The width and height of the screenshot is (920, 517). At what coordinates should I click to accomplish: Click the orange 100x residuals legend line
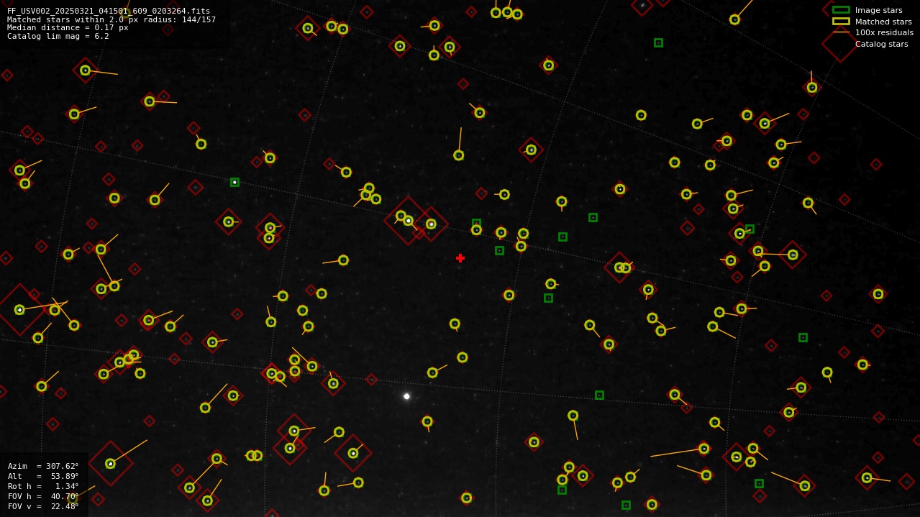click(x=841, y=32)
